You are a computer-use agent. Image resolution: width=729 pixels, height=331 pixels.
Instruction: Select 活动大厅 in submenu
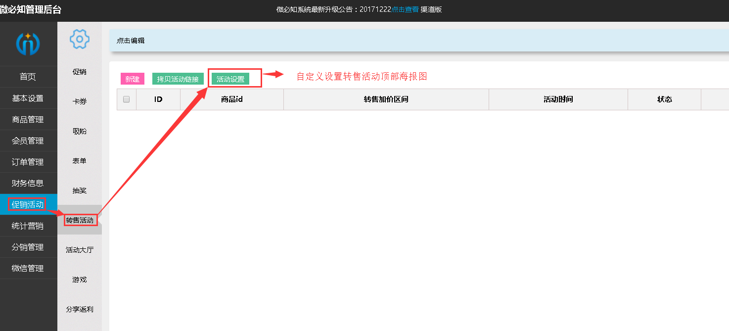pyautogui.click(x=80, y=250)
